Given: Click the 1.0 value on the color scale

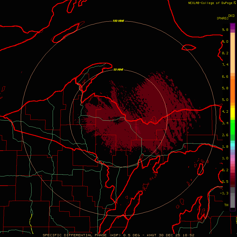Looking at the screenshot, I should [x=225, y=158].
